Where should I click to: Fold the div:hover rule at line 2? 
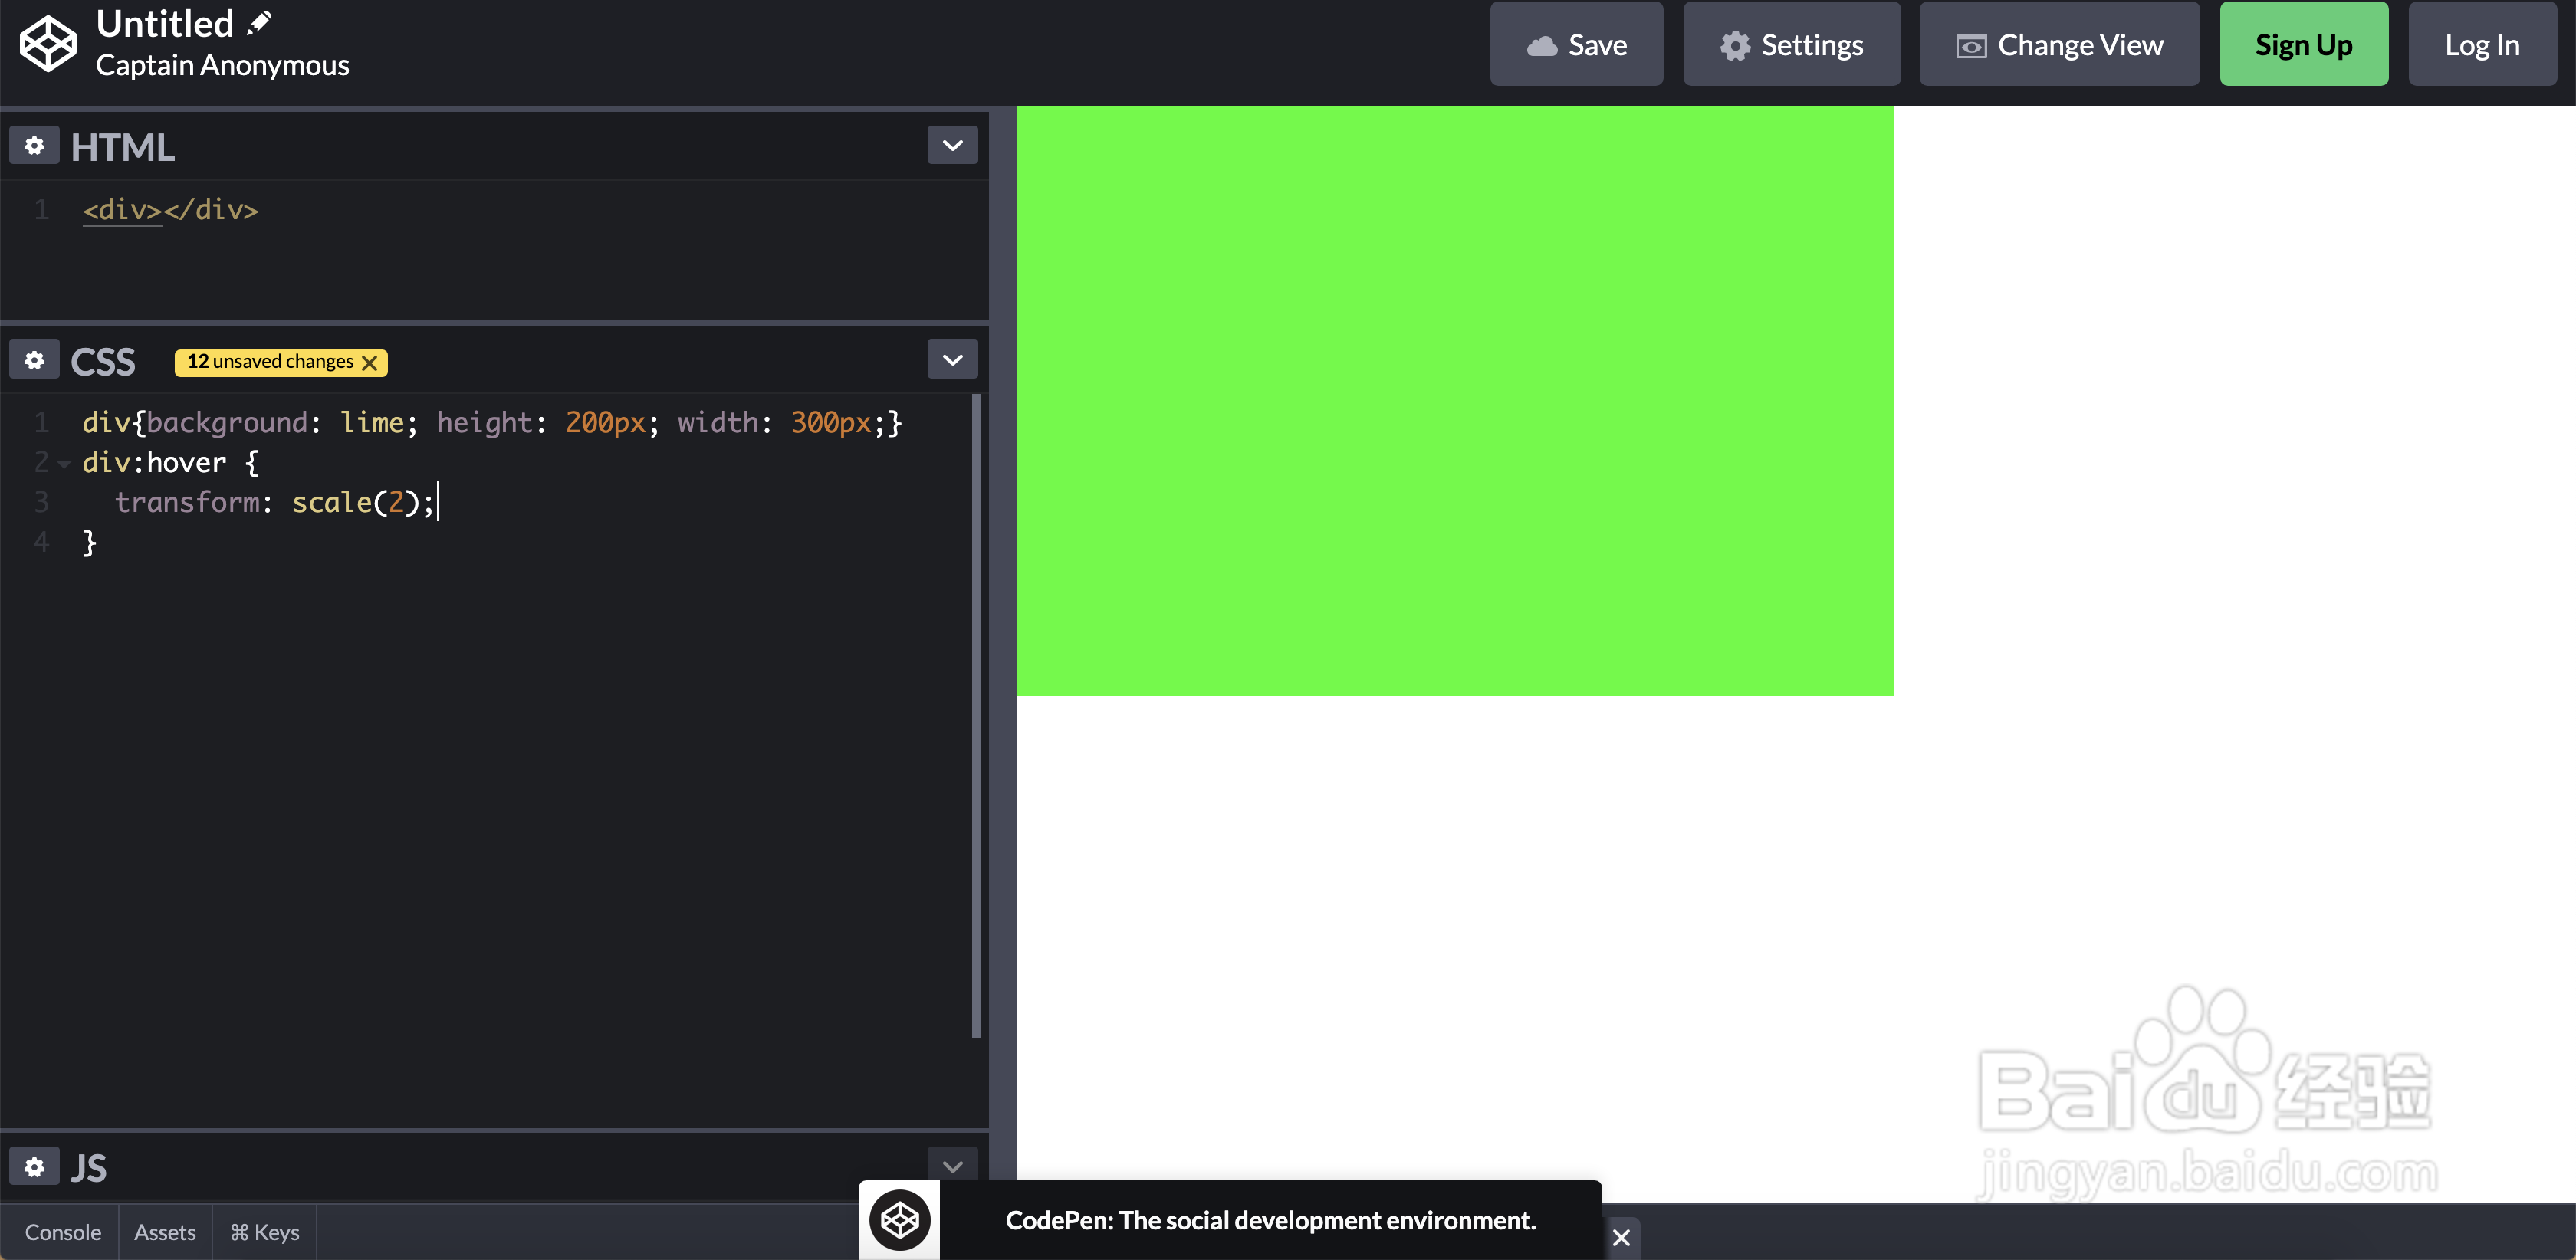(64, 463)
